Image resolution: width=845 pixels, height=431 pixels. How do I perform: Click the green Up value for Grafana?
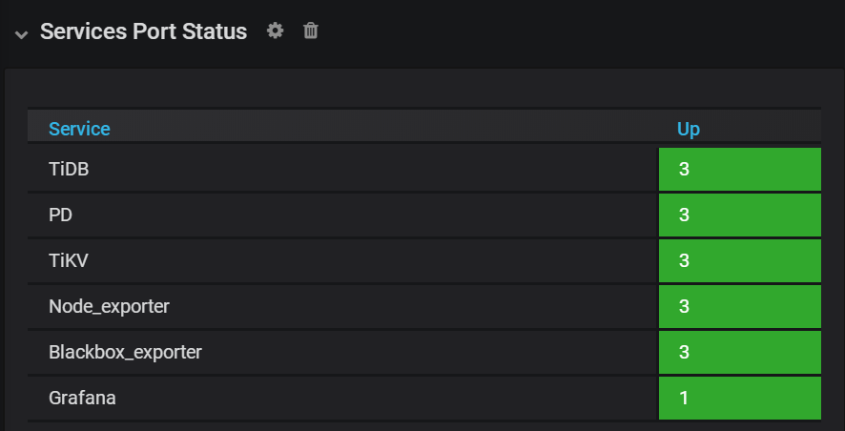739,399
